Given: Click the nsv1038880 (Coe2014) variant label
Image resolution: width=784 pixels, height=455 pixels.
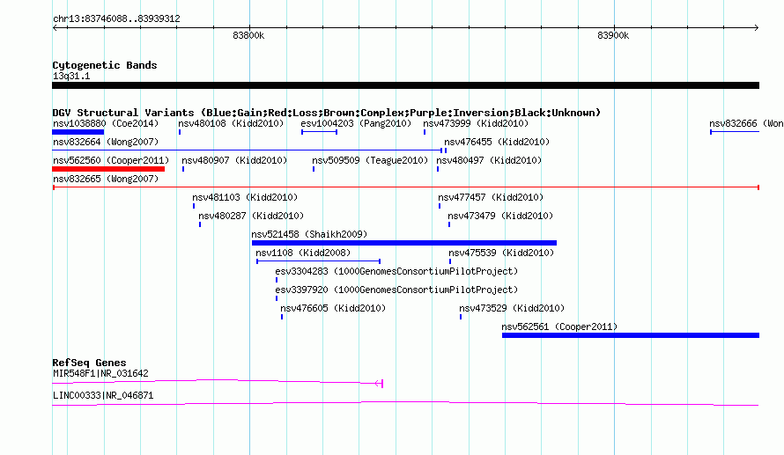Looking at the screenshot, I should pos(106,123).
